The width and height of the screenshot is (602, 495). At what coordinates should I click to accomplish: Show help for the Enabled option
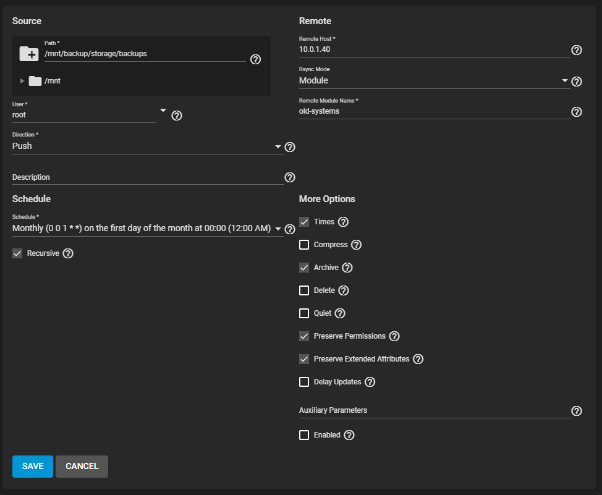(349, 435)
